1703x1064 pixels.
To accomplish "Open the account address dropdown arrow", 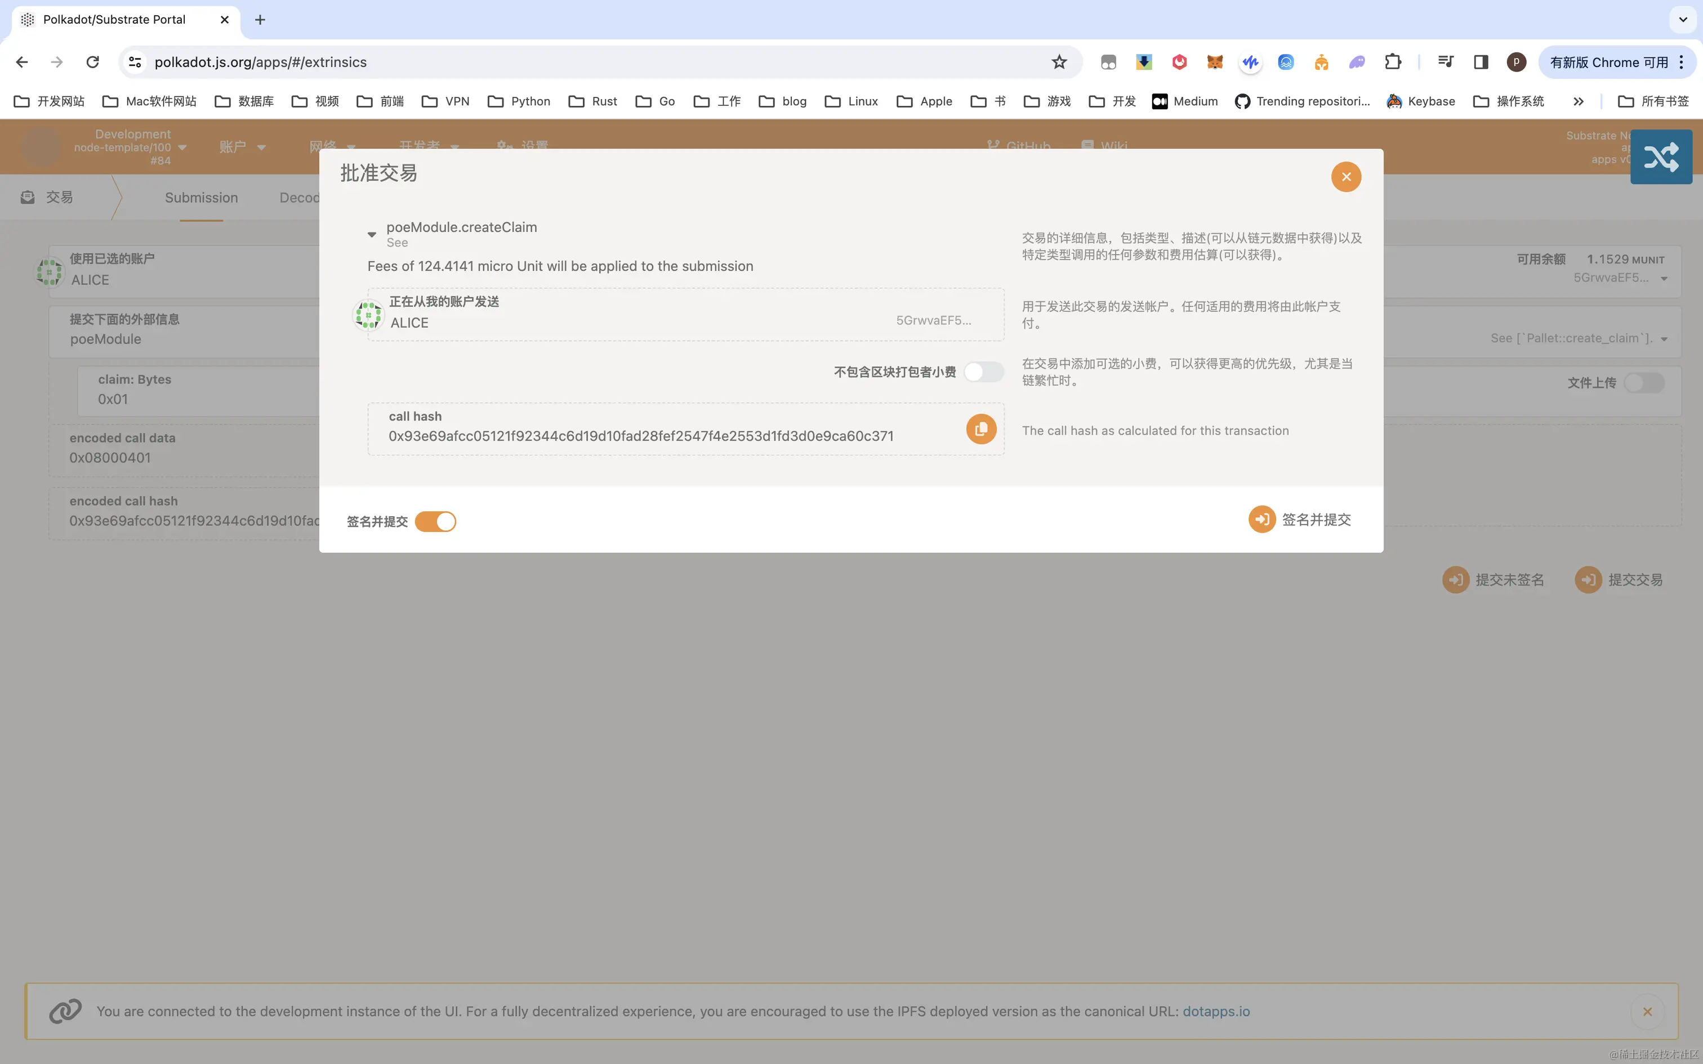I will point(1664,279).
